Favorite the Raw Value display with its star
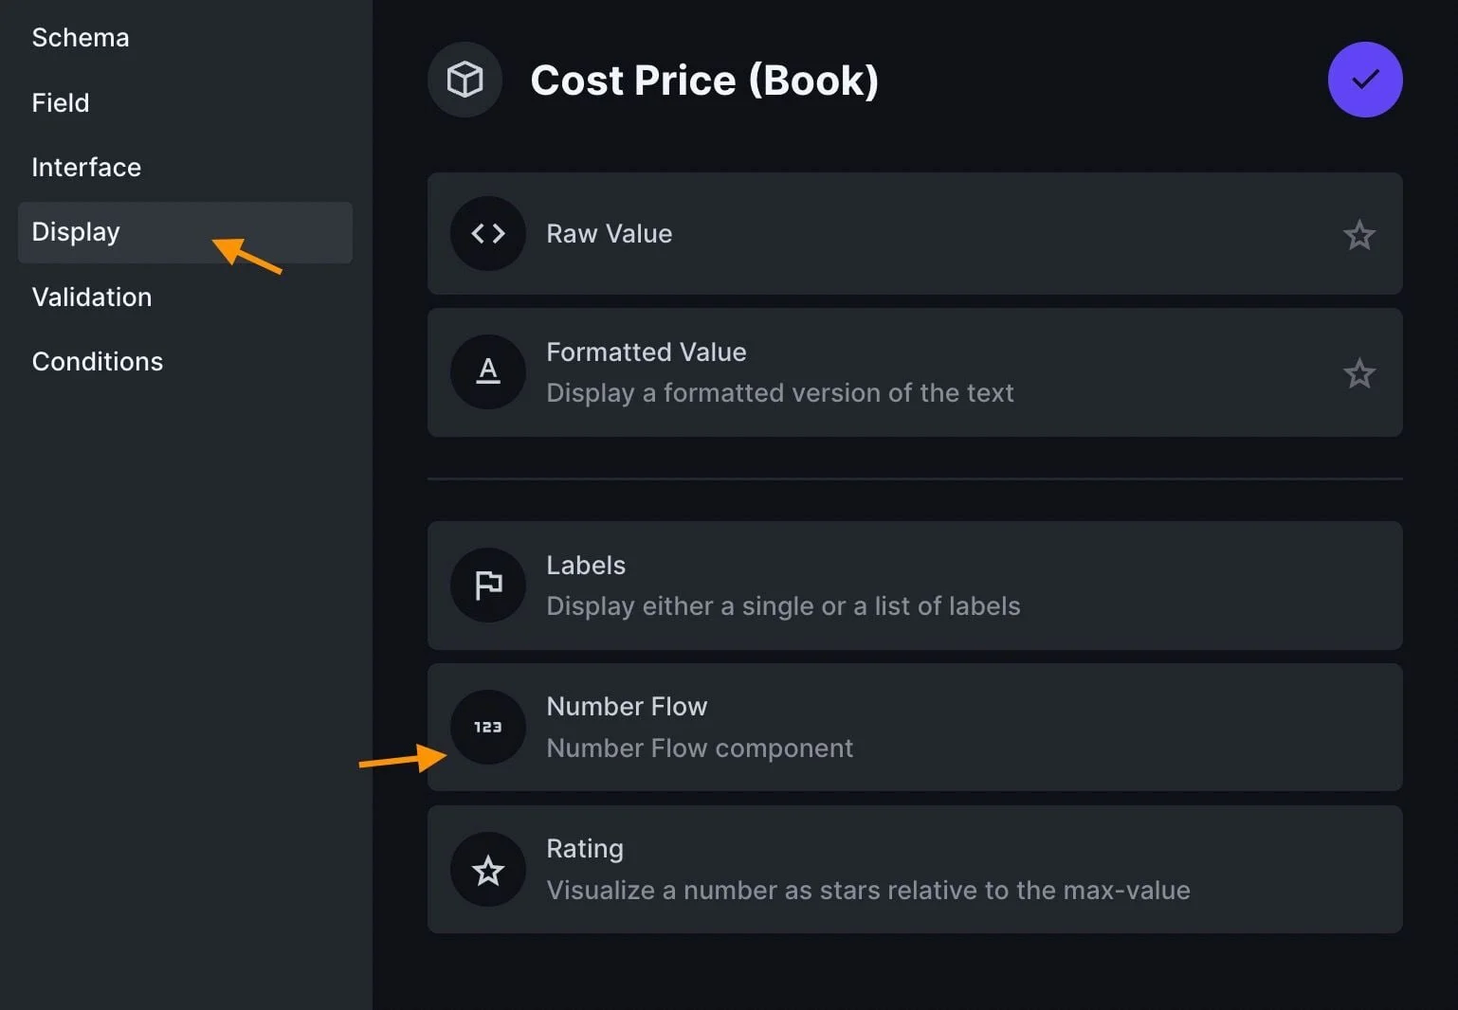Viewport: 1458px width, 1010px height. (1358, 235)
